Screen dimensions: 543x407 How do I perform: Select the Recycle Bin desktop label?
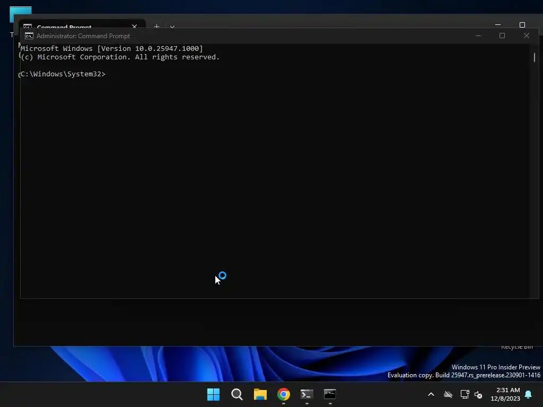516,347
